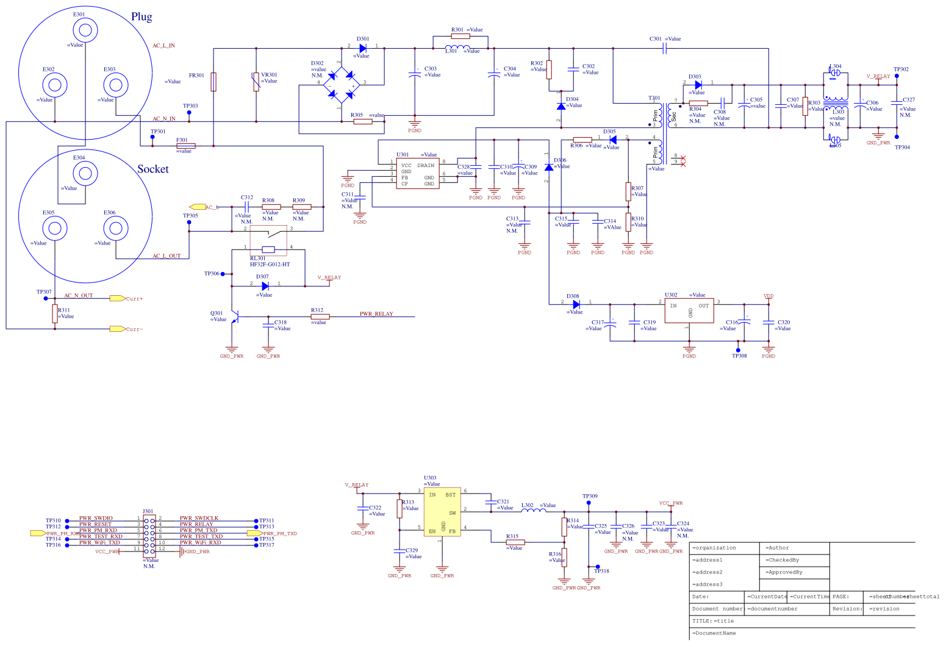Click the D302 bridge rectifier

pos(342,85)
